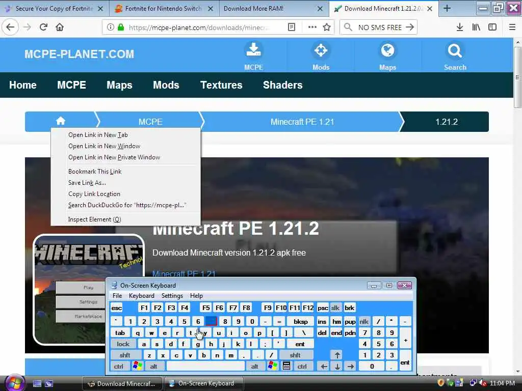The height and width of the screenshot is (391, 522).
Task: Click in the URL address field
Action: 200,27
